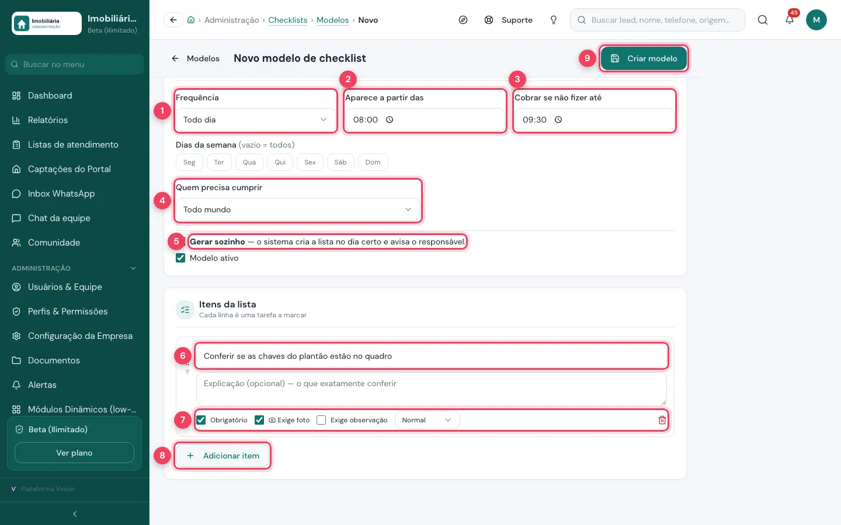This screenshot has width=841, height=525.
Task: Click the Imobiliária logo in the sidebar
Action: pyautogui.click(x=47, y=23)
